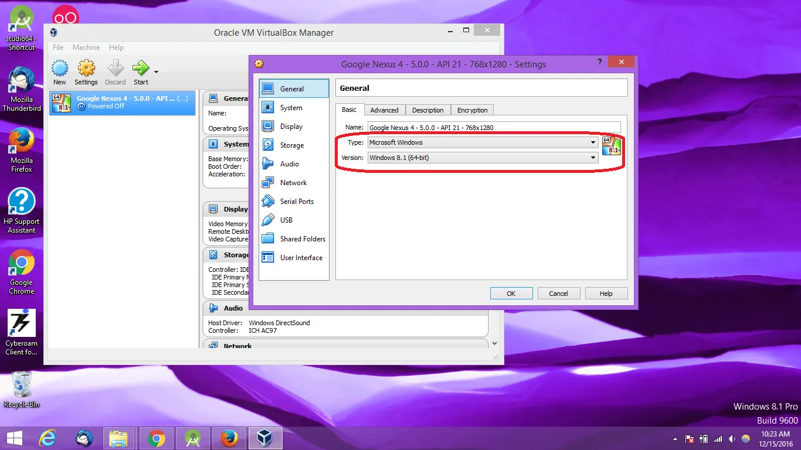
Task: Switch to the Description tab
Action: pyautogui.click(x=427, y=110)
